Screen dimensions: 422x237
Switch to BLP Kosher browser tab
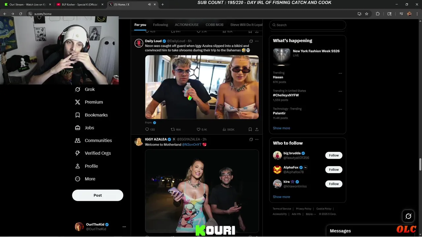click(x=79, y=5)
